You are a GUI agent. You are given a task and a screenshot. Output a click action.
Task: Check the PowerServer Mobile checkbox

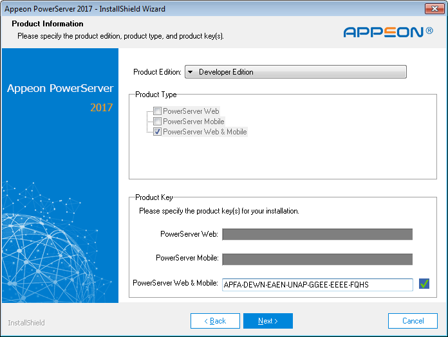coord(157,122)
